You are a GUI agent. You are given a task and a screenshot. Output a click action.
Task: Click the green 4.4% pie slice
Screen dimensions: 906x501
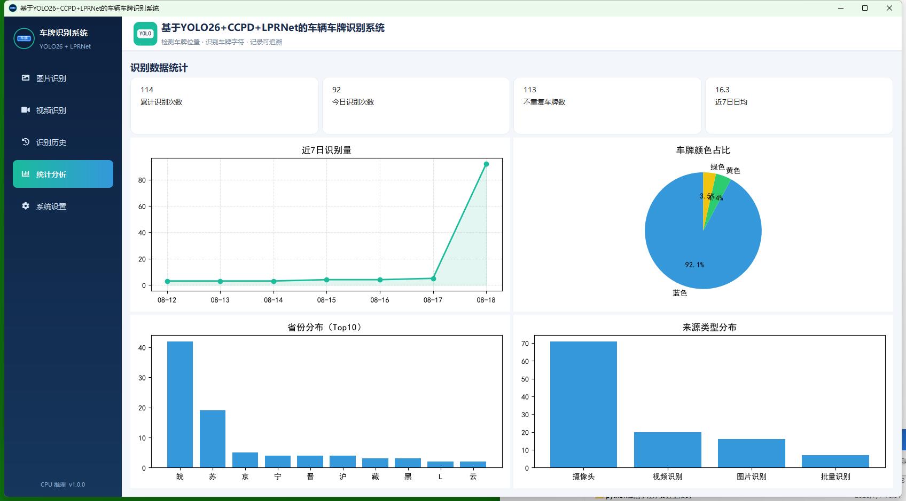click(720, 186)
